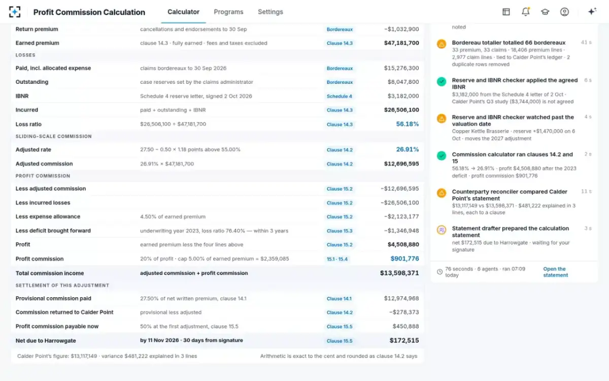Click the $3,182,000 IBNR value
This screenshot has height=381, width=609.
pos(403,96)
